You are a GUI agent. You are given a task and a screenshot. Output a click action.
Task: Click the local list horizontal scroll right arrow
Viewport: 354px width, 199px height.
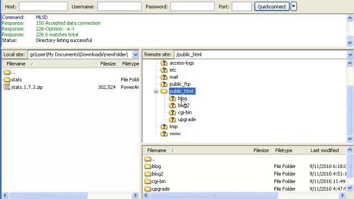tap(135, 195)
